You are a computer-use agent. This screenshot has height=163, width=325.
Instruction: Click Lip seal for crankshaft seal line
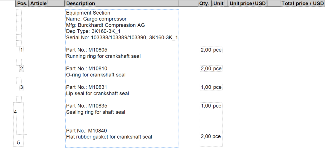97,94
